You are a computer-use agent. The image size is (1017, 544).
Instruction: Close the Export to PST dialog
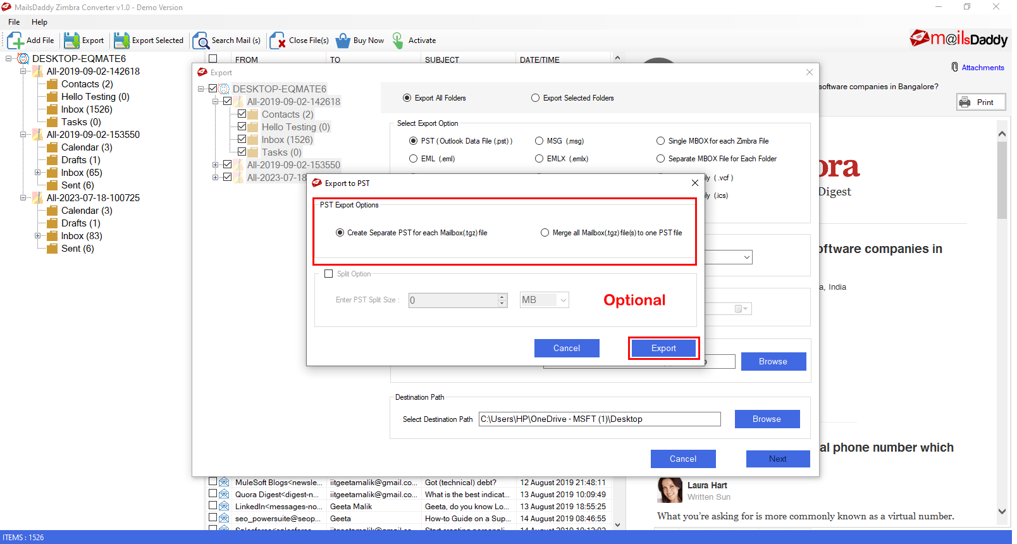[695, 183]
